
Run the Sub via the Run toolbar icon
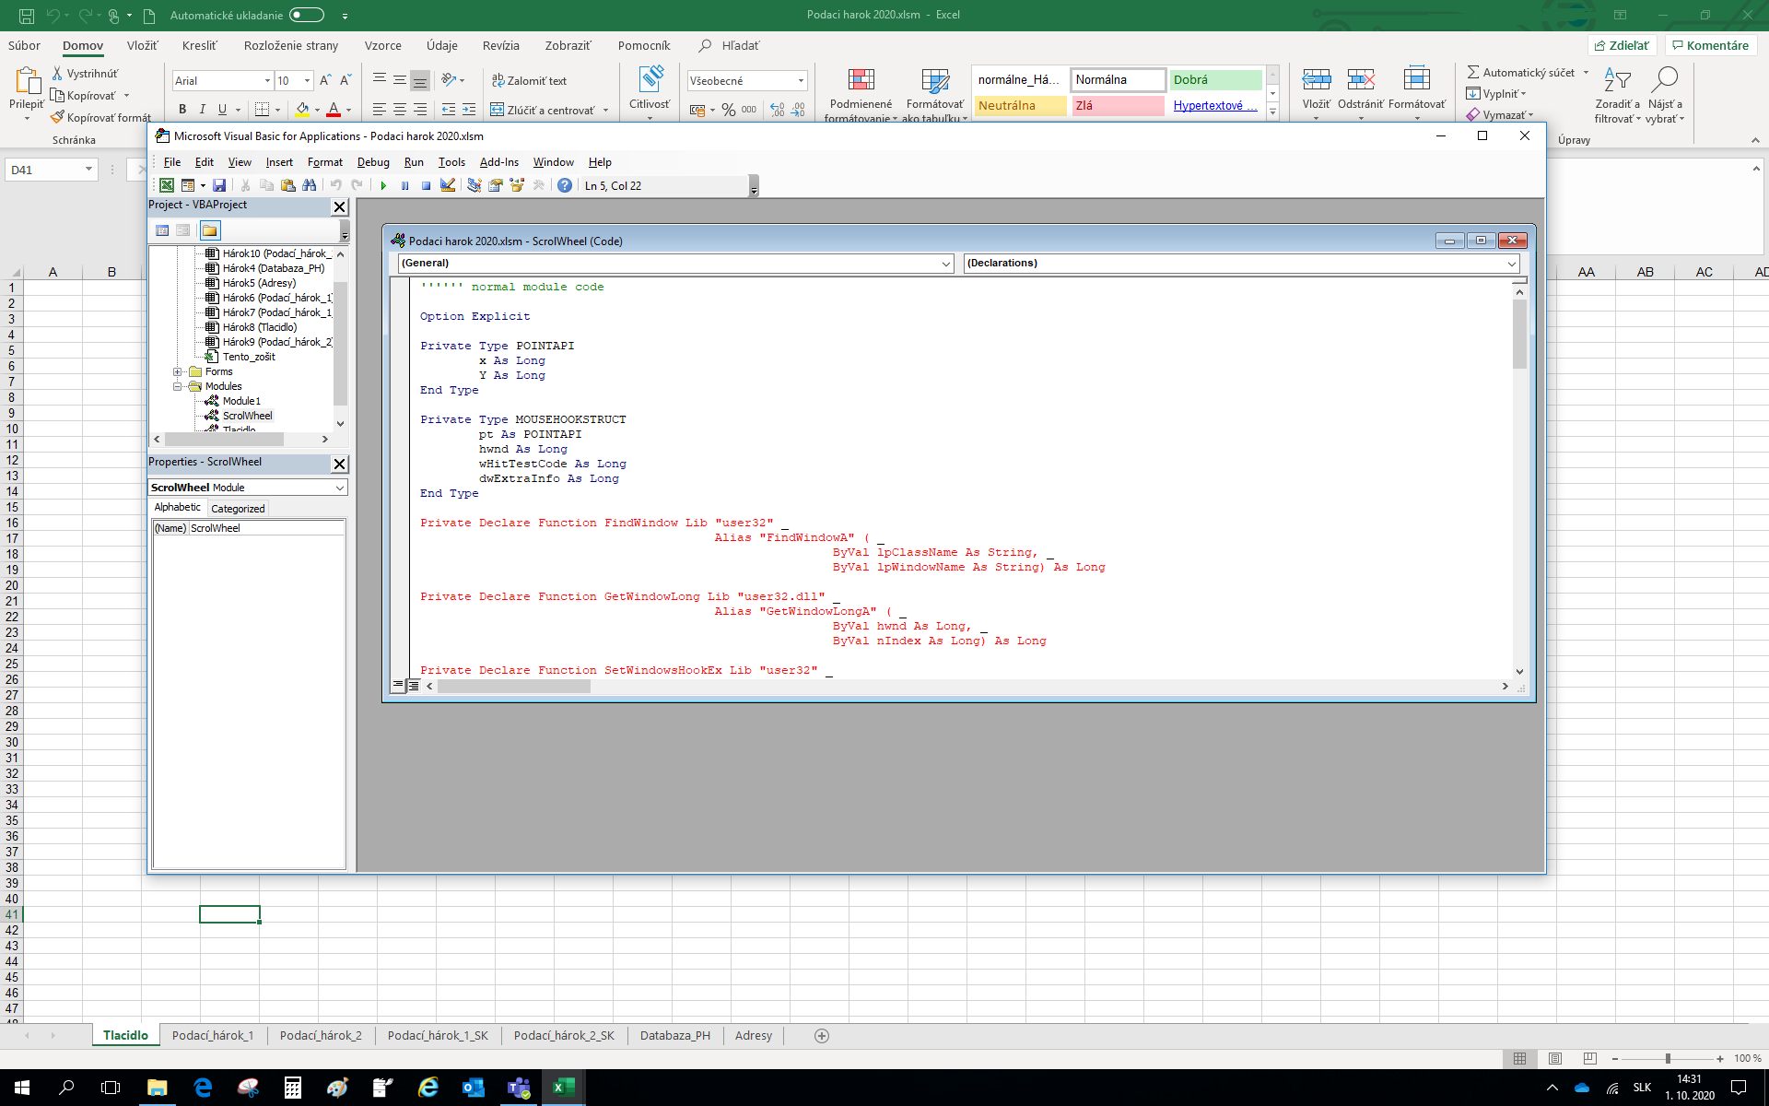[384, 185]
